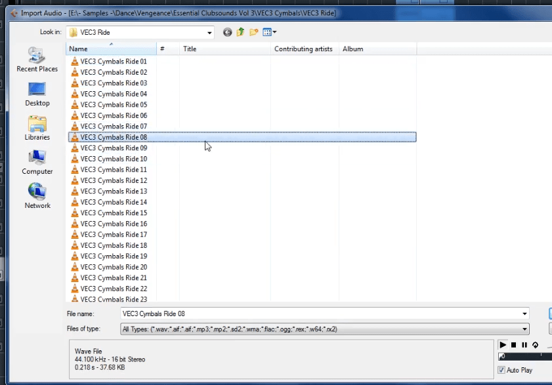Play the selected cymbal sample
Image resolution: width=552 pixels, height=385 pixels.
503,344
